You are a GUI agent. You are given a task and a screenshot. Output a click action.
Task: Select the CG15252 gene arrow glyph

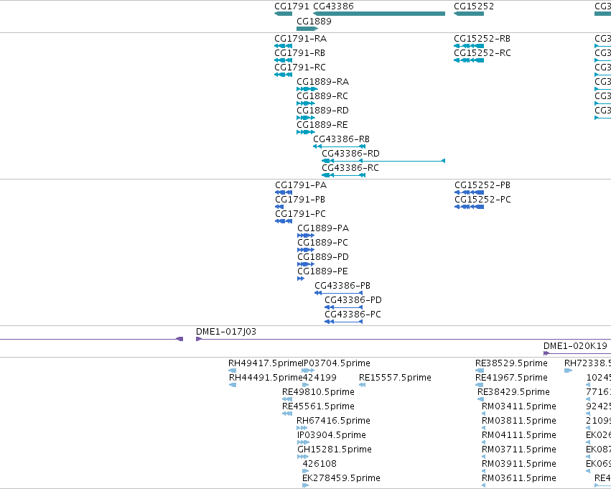pos(469,14)
